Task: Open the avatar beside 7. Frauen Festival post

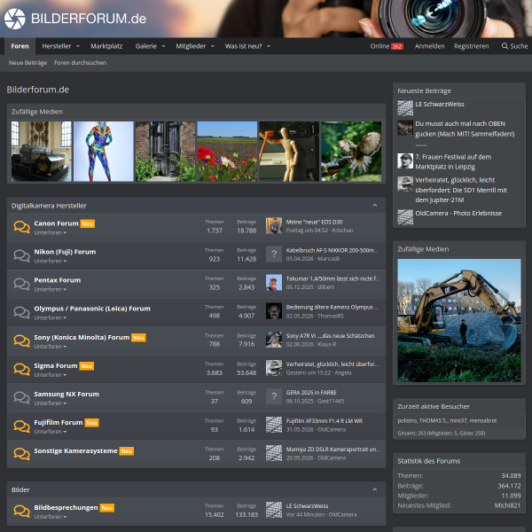Action: 405,160
